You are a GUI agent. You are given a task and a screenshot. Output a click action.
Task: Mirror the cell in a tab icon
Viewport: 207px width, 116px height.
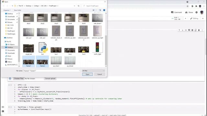(x=196, y=30)
